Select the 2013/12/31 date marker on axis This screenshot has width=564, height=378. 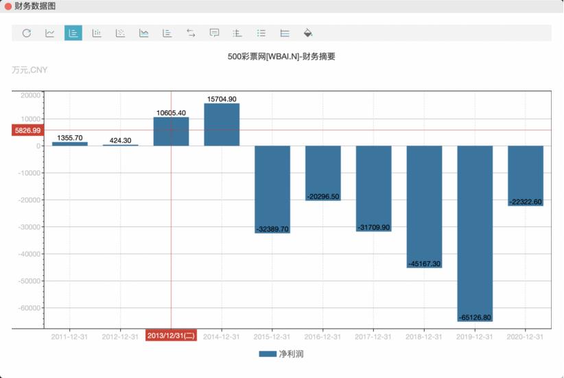pyautogui.click(x=172, y=335)
